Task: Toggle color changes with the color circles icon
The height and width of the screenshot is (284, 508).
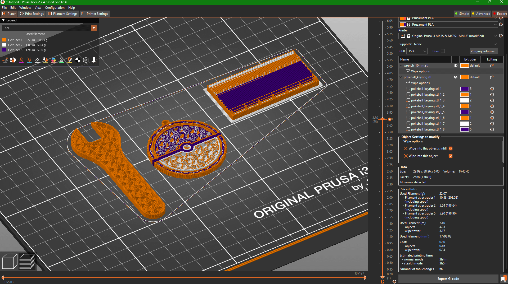Action: coord(53,60)
